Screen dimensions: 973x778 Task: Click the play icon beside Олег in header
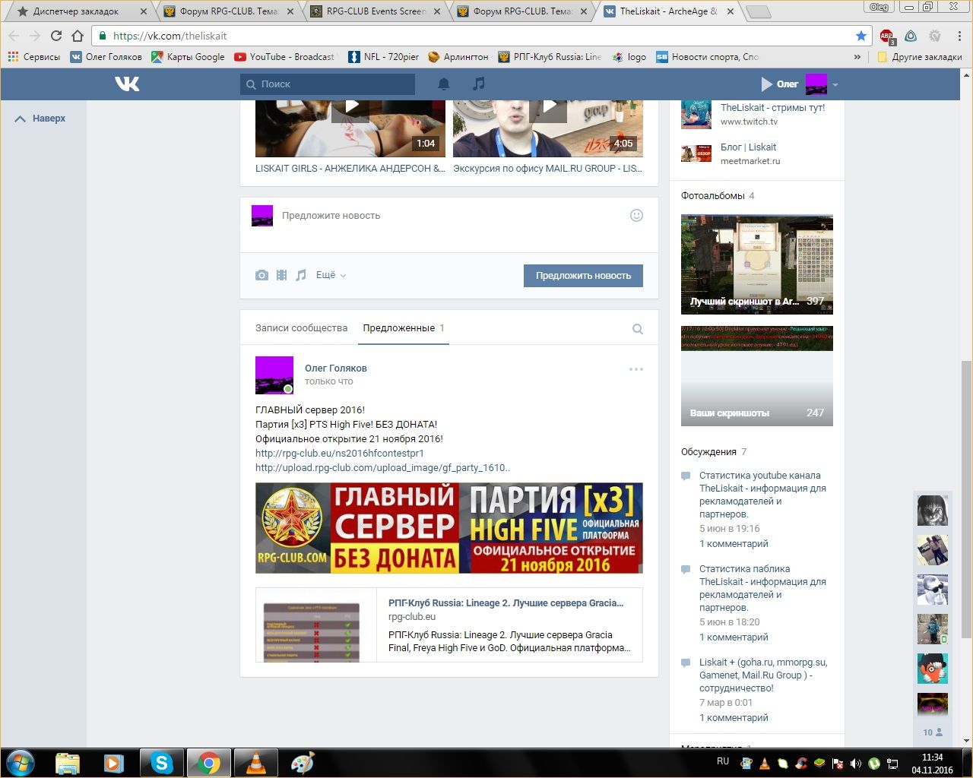pyautogui.click(x=766, y=84)
